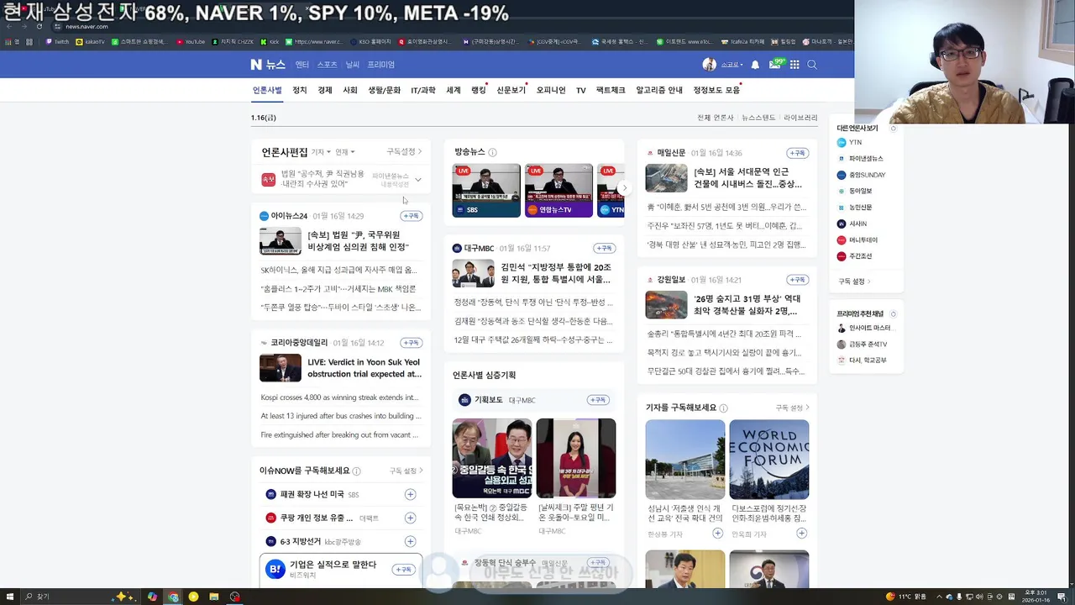1075x605 pixels.
Task: Open the 시사IN publisher link
Action: click(x=852, y=224)
